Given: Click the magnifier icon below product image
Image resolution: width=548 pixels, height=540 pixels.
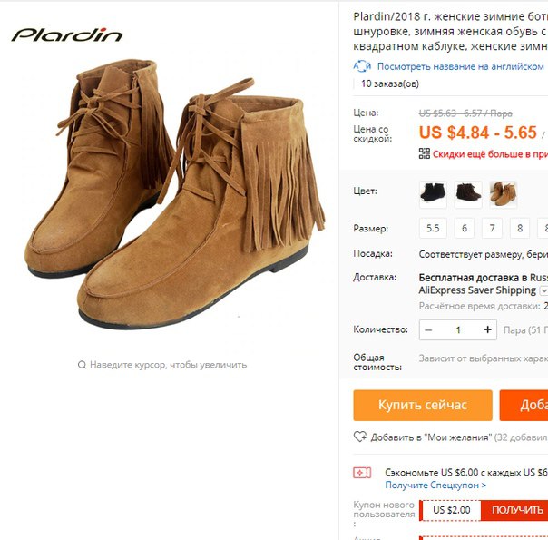Looking at the screenshot, I should (x=82, y=365).
